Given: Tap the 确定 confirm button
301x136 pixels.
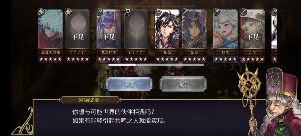Looking at the screenshot, I should [183, 84].
